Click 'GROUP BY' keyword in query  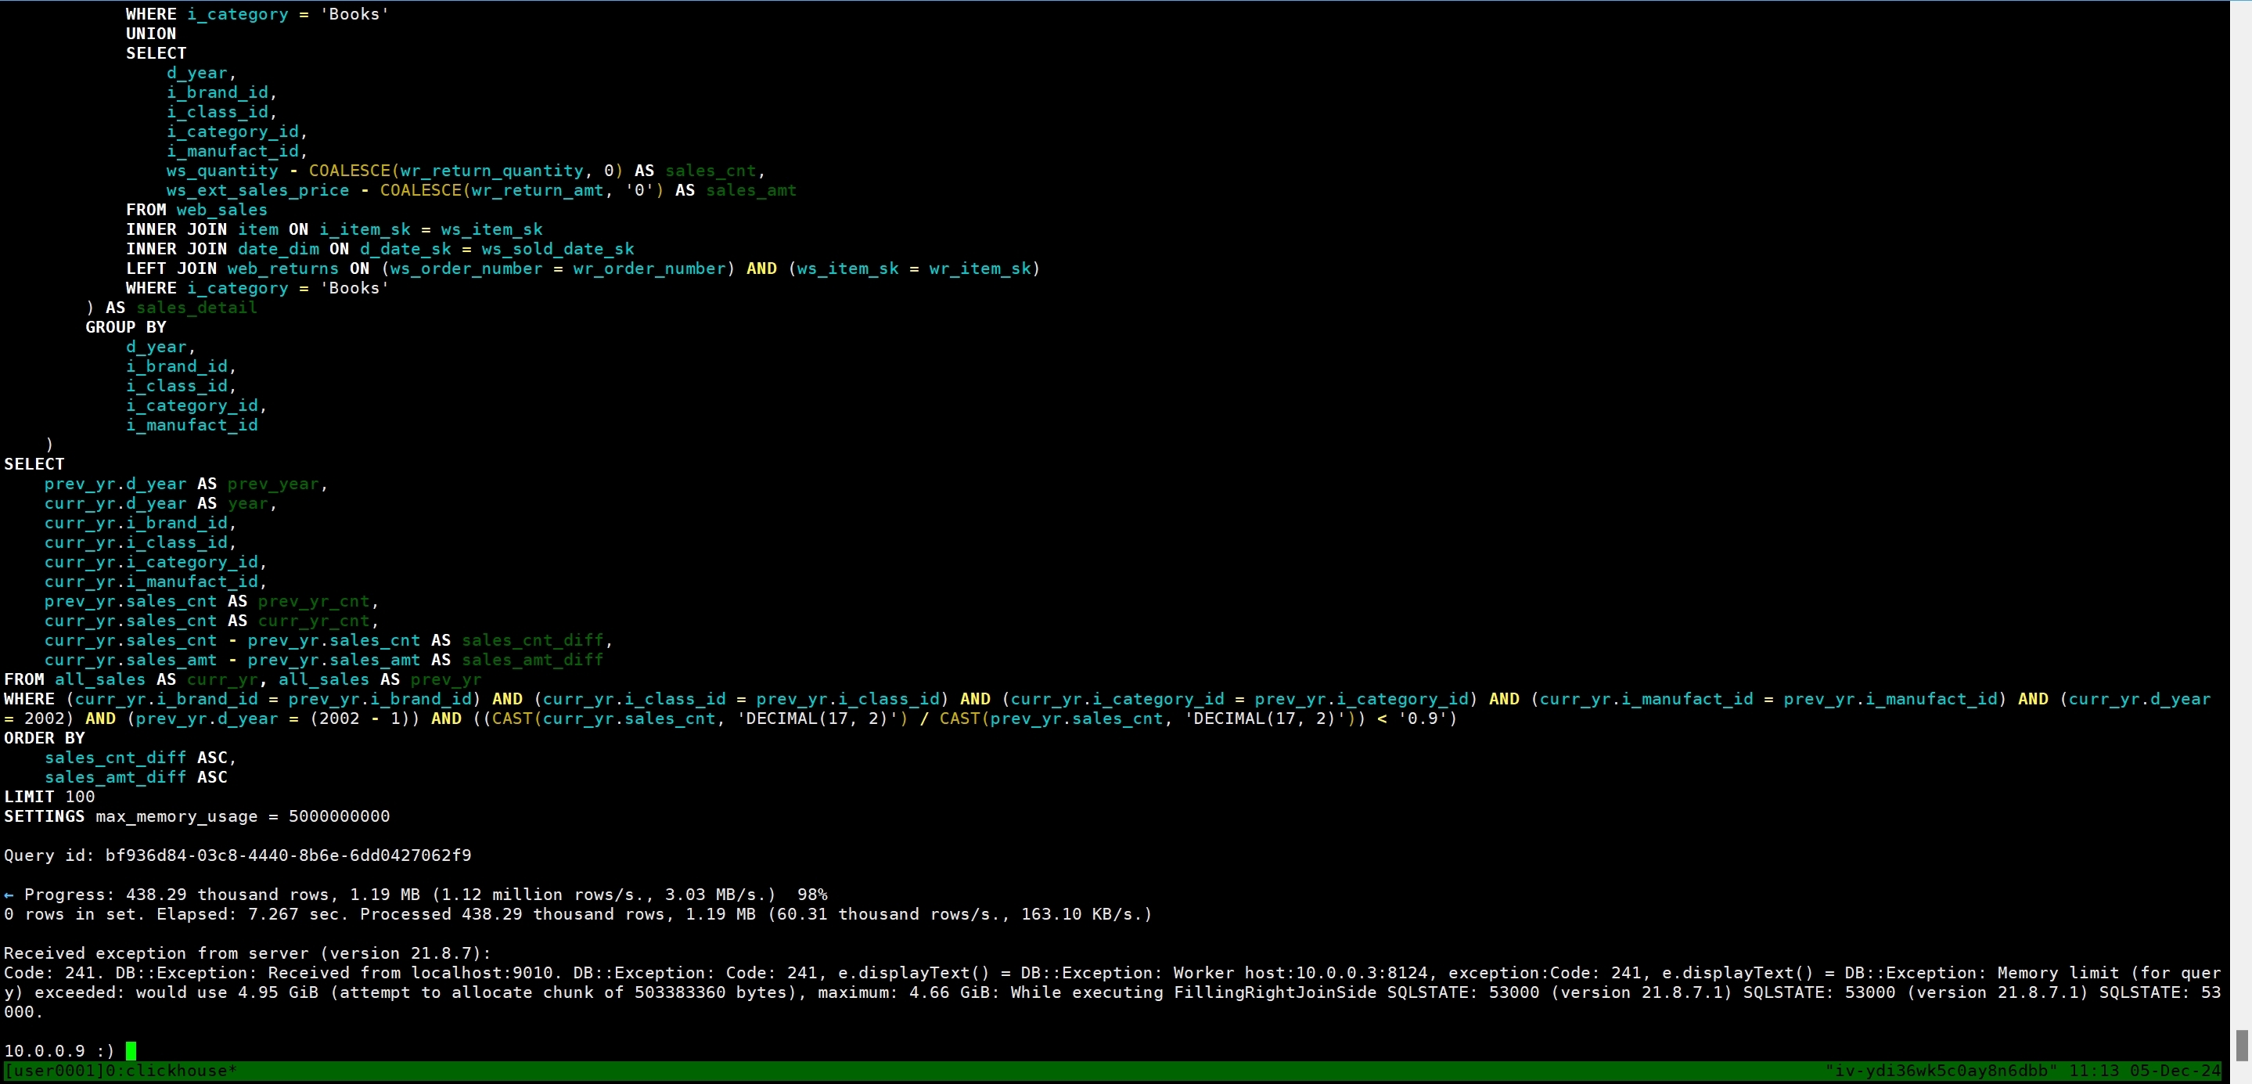(126, 327)
